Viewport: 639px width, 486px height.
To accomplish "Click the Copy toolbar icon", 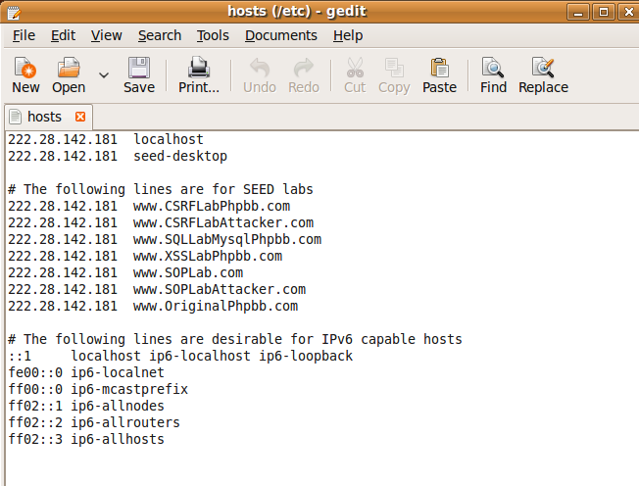I will [394, 68].
